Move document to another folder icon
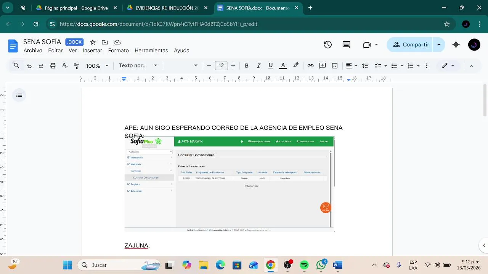 coord(105,42)
